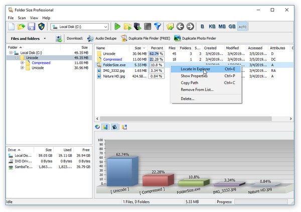Go back with the left arrow icon
This screenshot has width=301, height=212.
[x=180, y=27]
